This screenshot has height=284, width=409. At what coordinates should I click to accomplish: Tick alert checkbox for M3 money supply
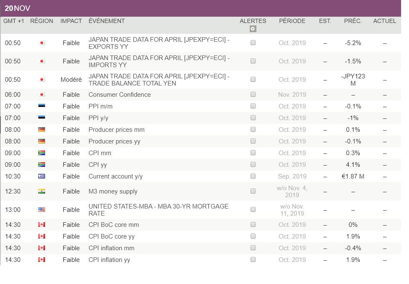253,191
